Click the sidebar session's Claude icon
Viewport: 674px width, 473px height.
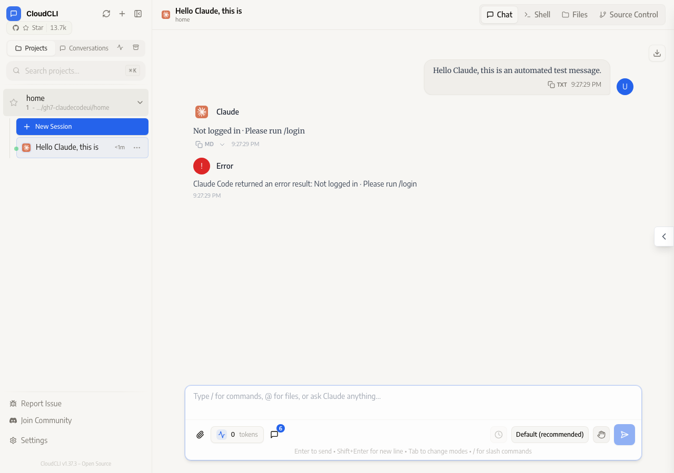click(x=26, y=148)
